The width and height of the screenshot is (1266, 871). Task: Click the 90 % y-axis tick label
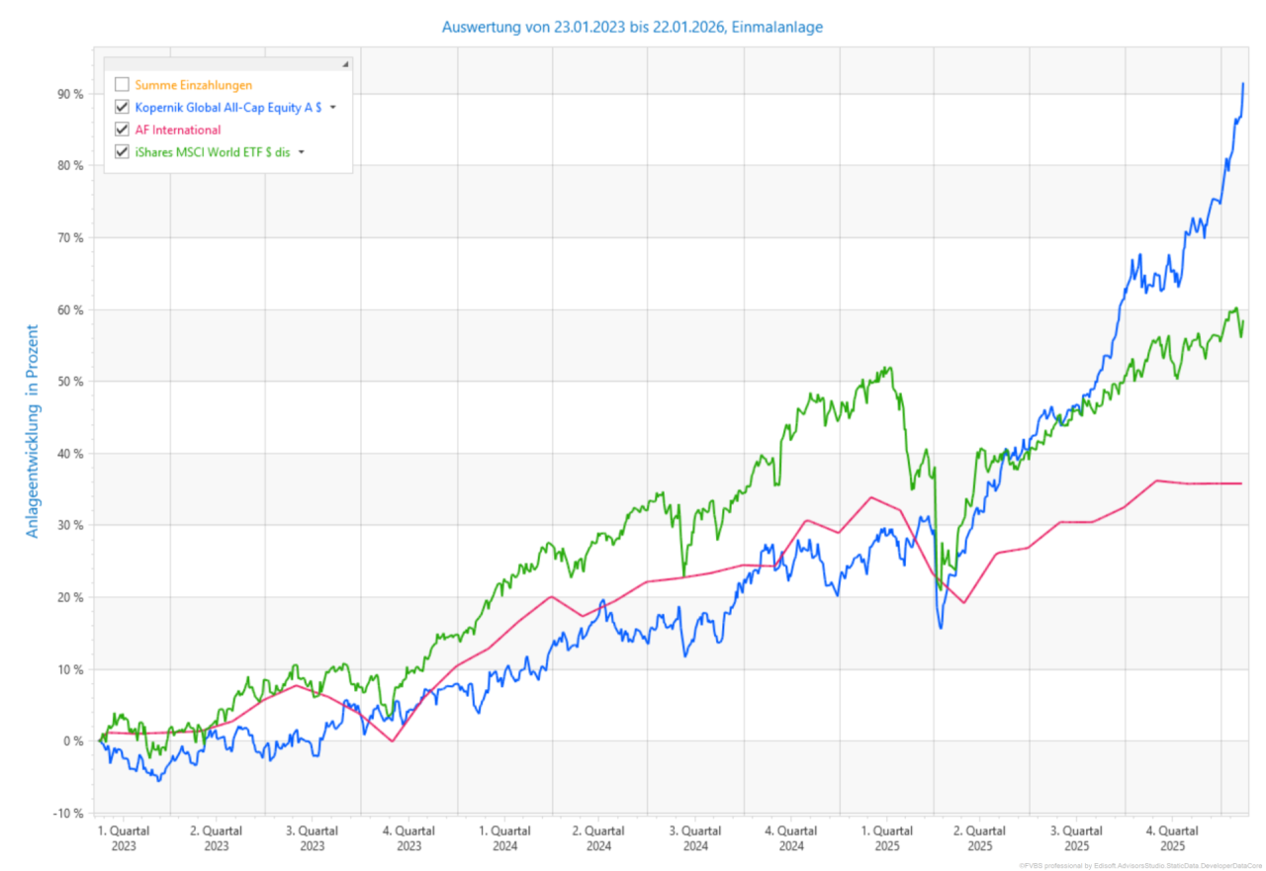click(70, 94)
